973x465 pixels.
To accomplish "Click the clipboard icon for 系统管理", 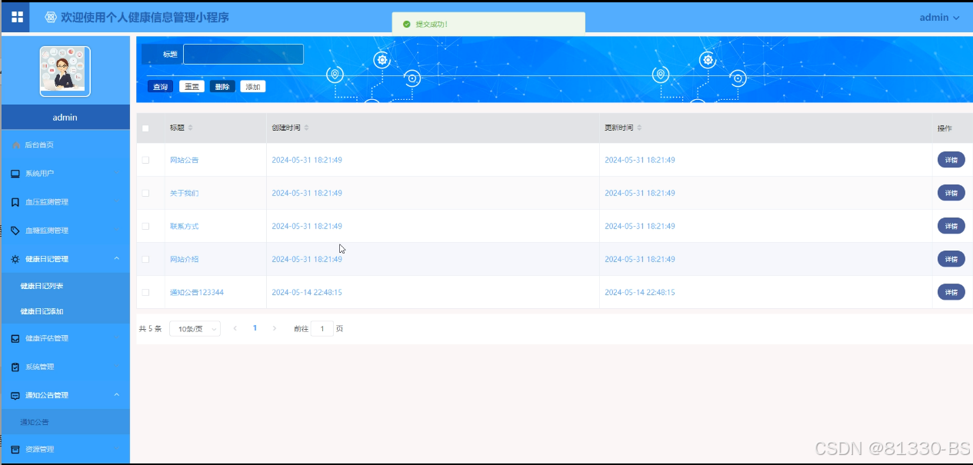I will 15,367.
